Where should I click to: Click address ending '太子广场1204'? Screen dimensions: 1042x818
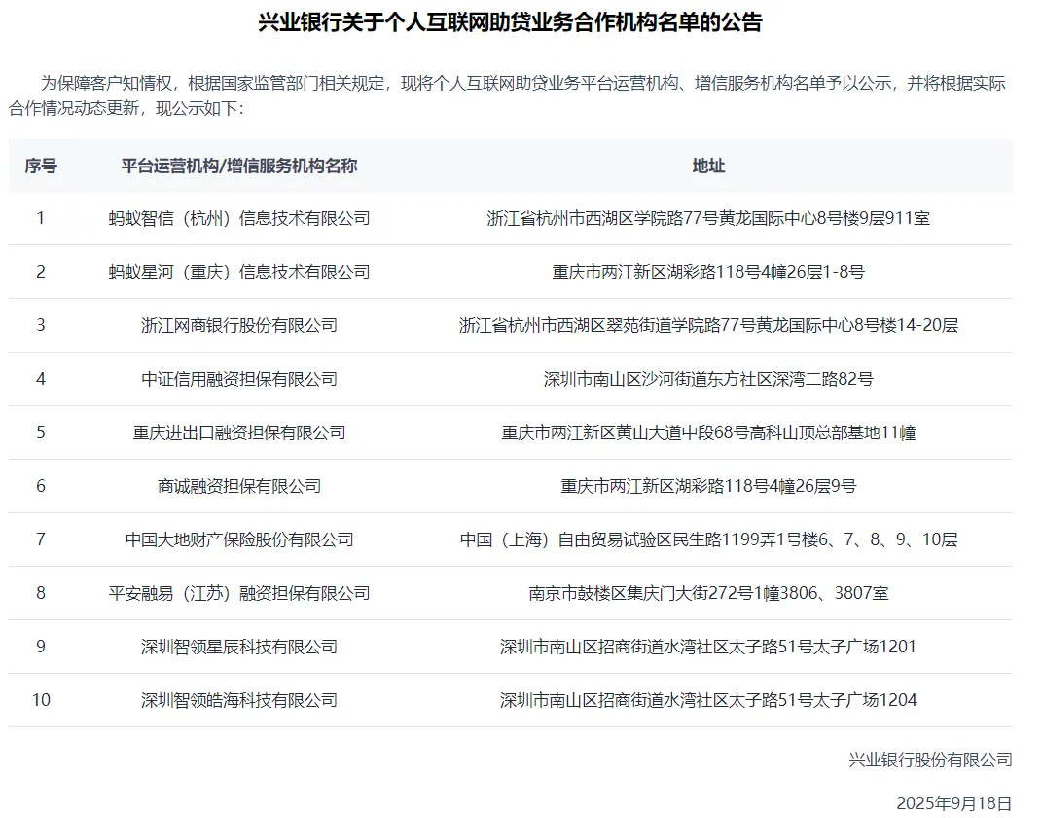pos(708,700)
